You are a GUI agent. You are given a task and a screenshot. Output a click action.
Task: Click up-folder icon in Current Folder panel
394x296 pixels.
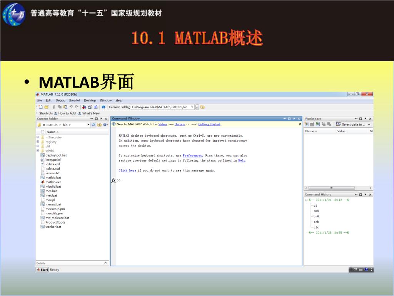pos(100,125)
